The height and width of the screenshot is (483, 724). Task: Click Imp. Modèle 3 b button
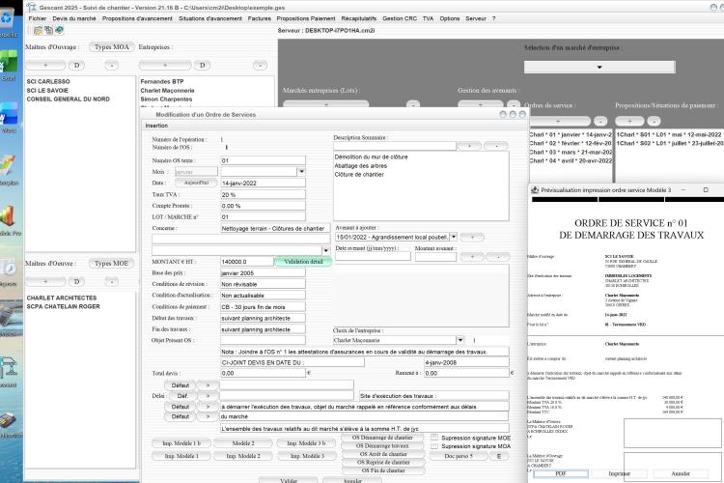pos(306,443)
